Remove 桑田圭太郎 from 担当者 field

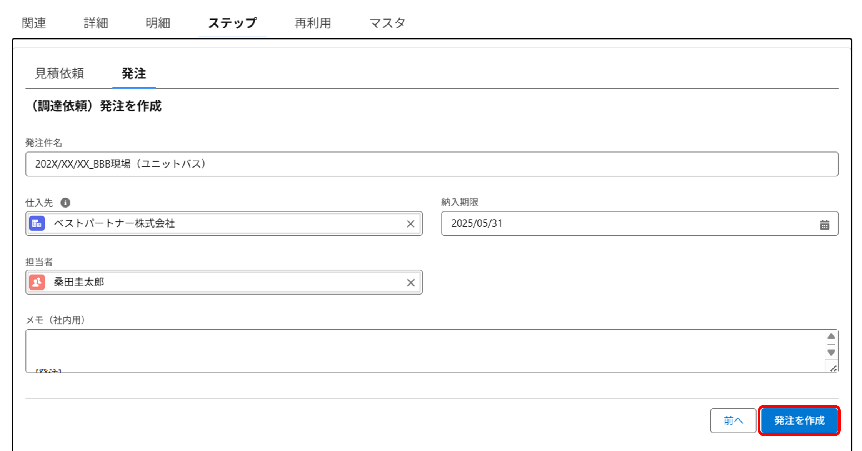[410, 283]
